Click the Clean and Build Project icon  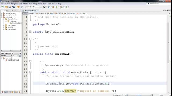coord(53,7)
